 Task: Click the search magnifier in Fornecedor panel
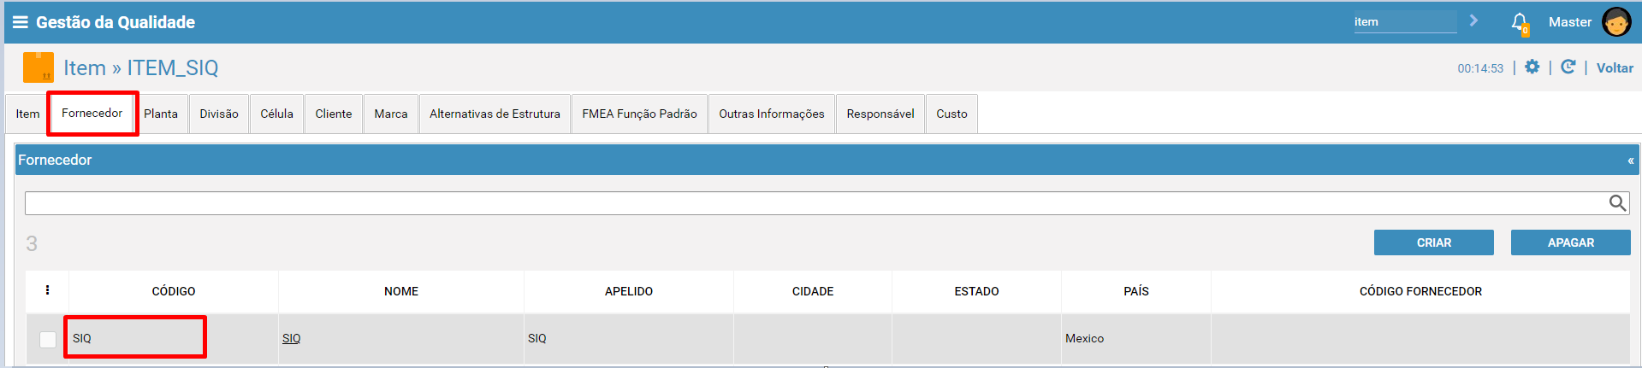tap(1616, 203)
